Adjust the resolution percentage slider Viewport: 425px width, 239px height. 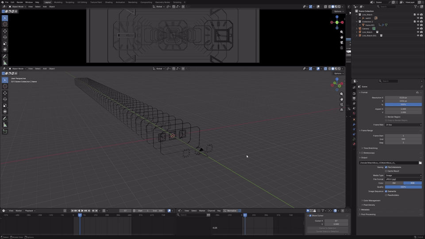coord(403,104)
